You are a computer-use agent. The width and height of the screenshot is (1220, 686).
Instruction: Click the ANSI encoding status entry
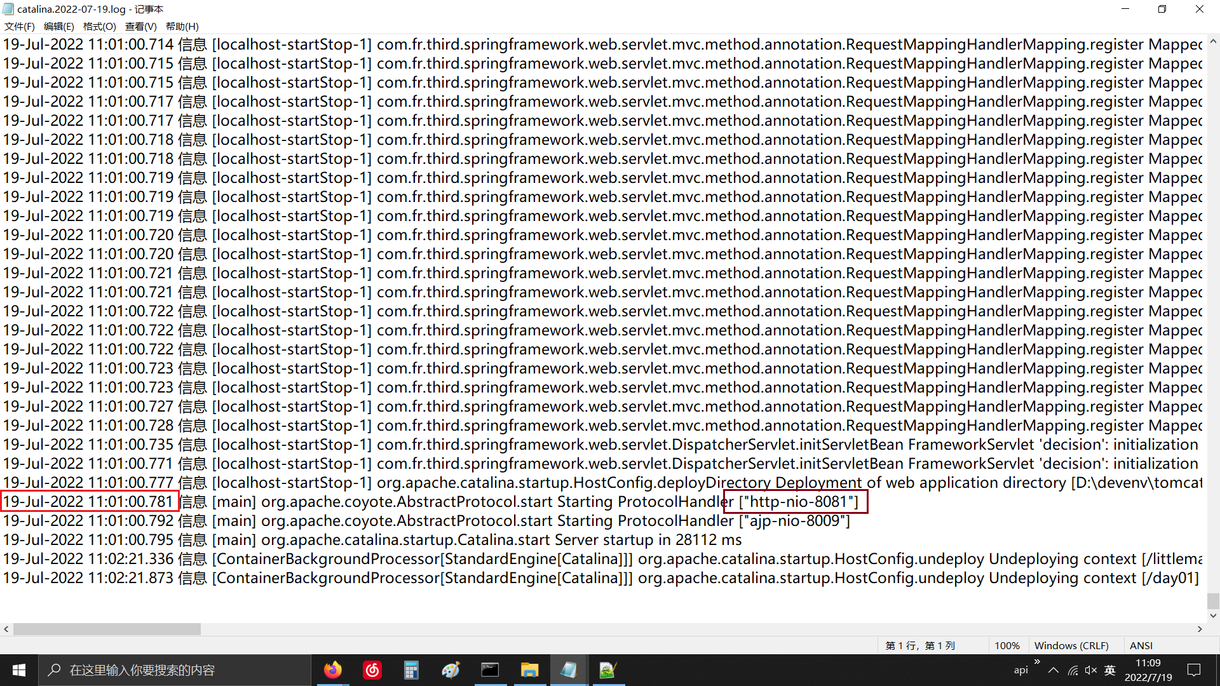pos(1141,645)
